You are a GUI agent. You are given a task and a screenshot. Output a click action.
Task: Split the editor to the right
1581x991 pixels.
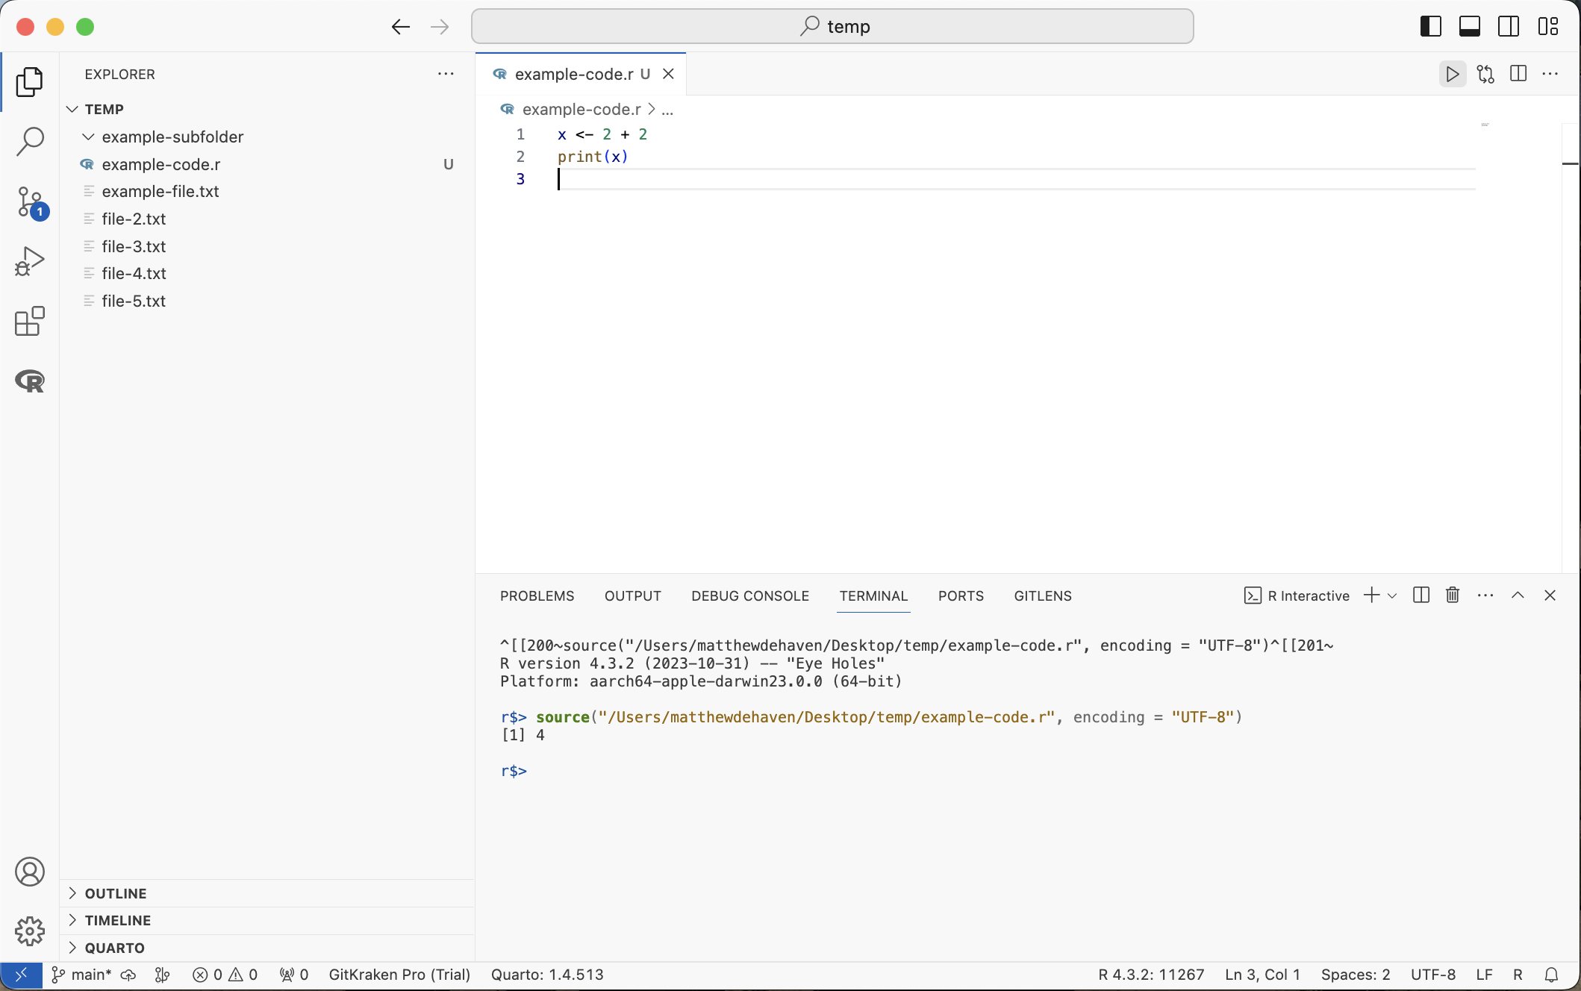click(1518, 74)
